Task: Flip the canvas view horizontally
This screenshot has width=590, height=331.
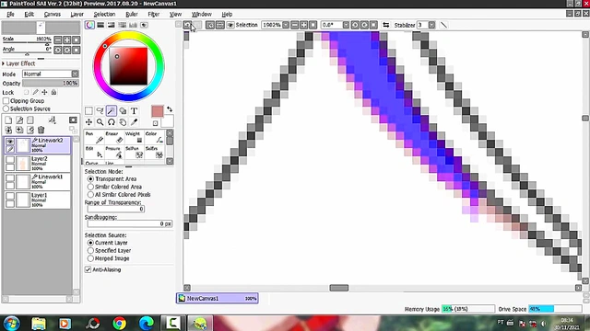Action: [x=385, y=25]
